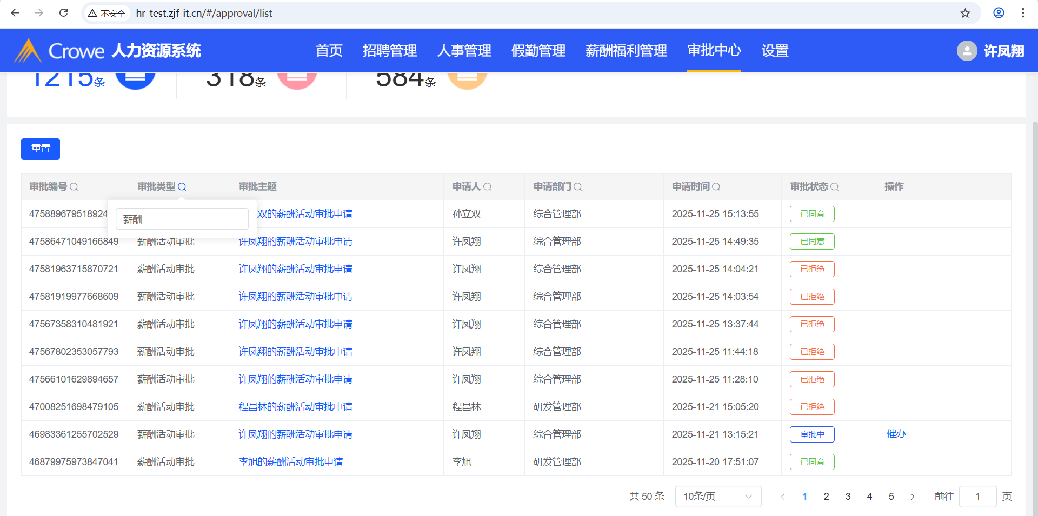This screenshot has height=516, width=1038.
Task: Bookmark this page with star icon
Action: (x=965, y=13)
